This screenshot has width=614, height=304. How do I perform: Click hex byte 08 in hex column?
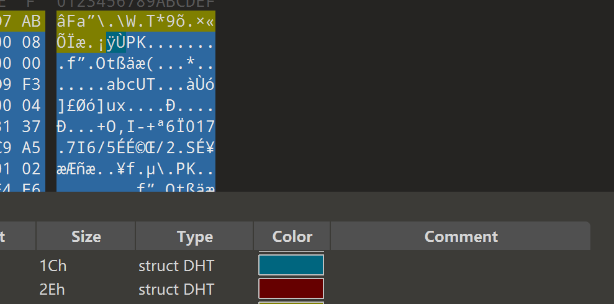[30, 43]
